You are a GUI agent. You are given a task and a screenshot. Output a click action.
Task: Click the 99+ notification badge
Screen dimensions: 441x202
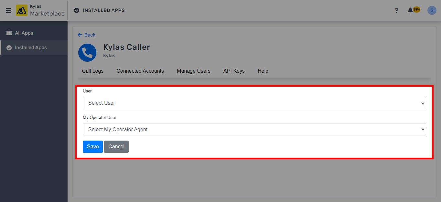[x=417, y=9]
